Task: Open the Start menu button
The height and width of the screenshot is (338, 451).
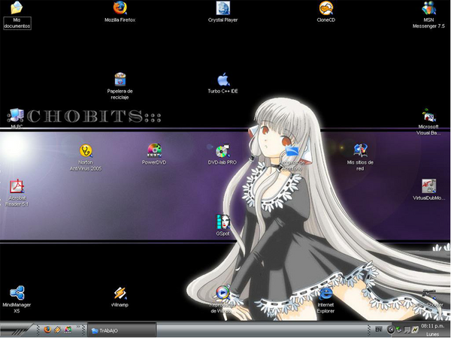Action: (x=14, y=330)
